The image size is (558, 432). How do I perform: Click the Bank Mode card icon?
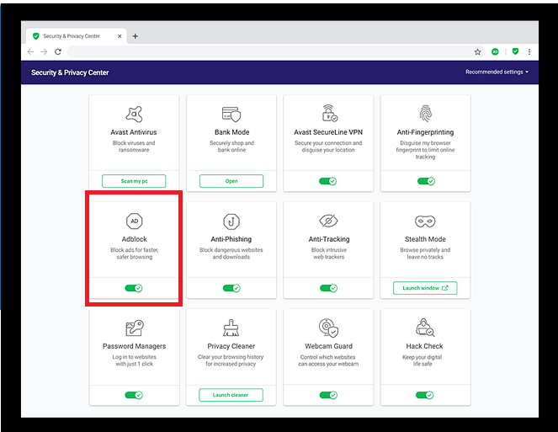pos(231,114)
